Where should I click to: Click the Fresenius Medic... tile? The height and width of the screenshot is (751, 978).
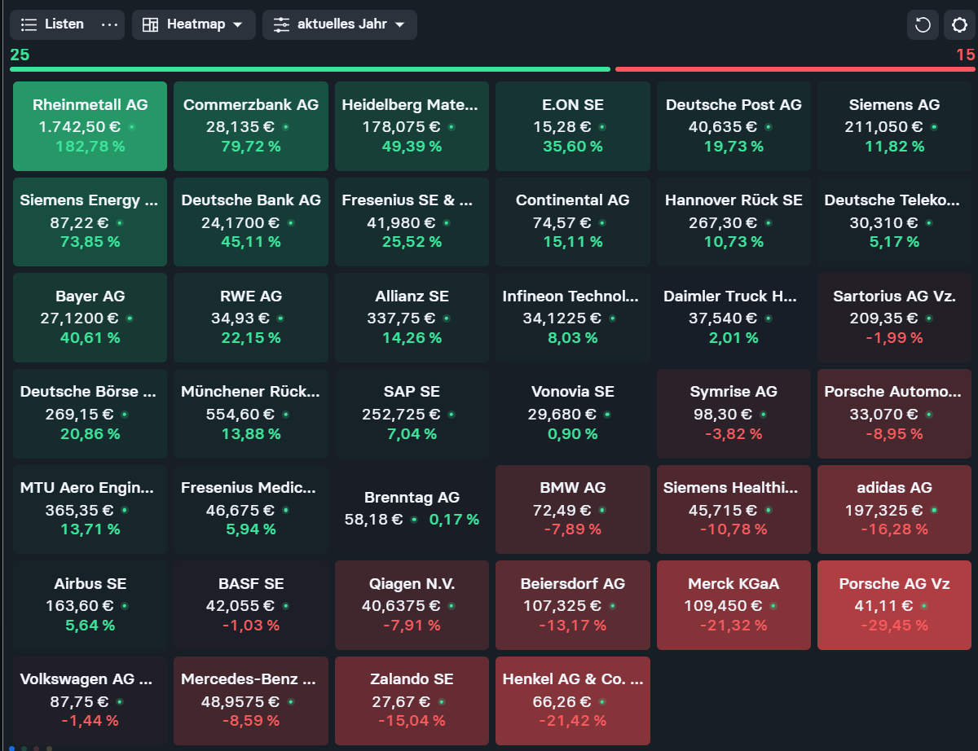point(251,509)
